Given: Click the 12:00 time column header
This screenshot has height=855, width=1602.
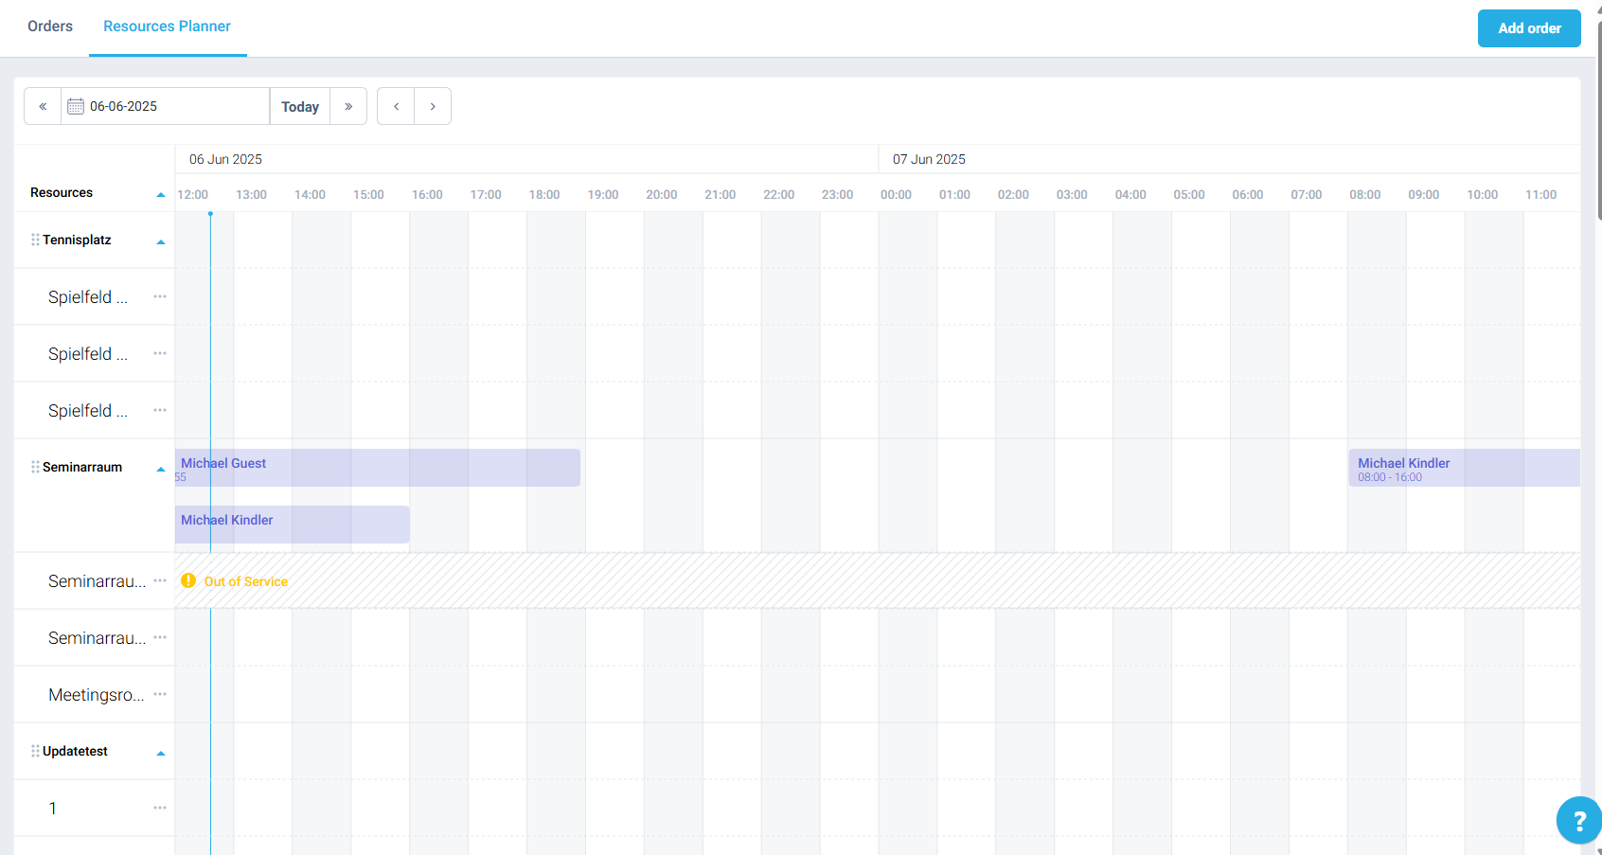Looking at the screenshot, I should [193, 194].
